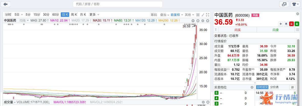Open the 叠加 overlay dropdown
Screen dimensions: 302x106
pos(165,15)
